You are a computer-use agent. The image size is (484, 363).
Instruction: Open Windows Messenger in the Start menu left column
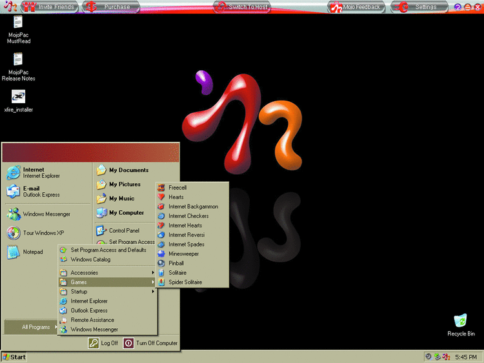click(48, 214)
